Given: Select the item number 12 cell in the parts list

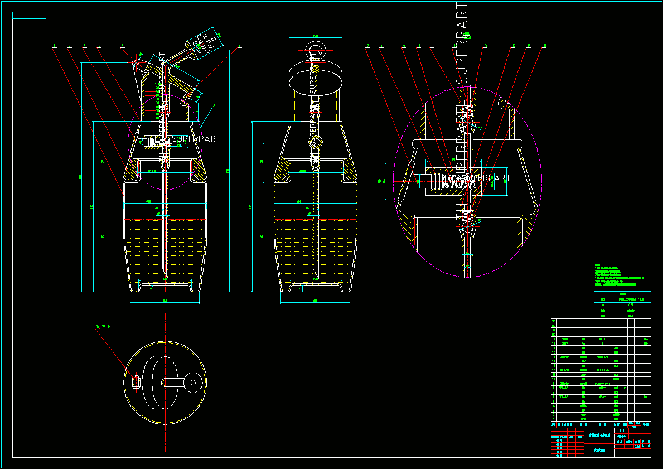Looking at the screenshot, I should point(554,370).
